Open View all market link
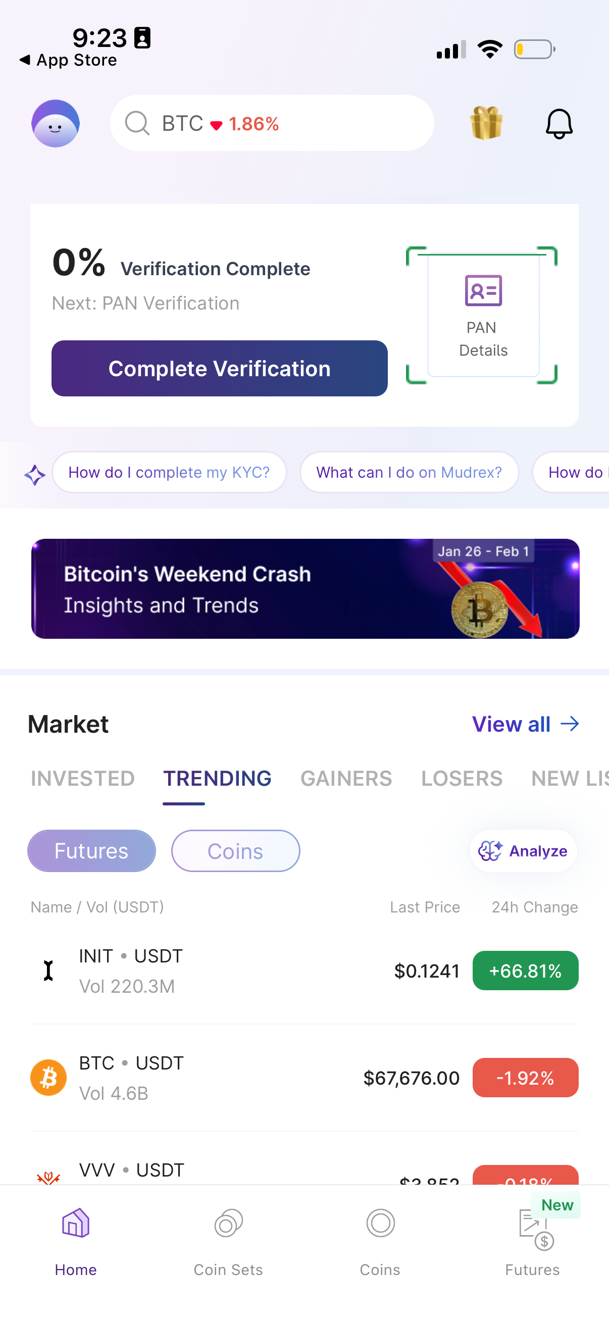Screen dimensions: 609x1324 (525, 724)
